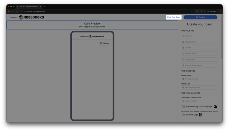229x131 pixels.
Task: Click the Find Your Card button
Action: tap(174, 17)
